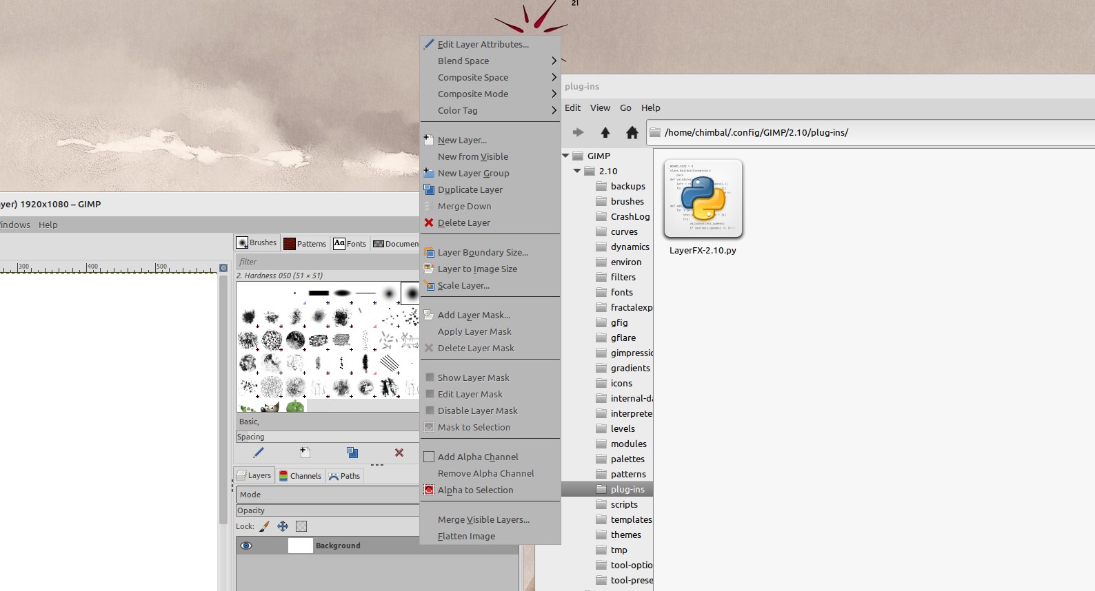Adjust the layer Opacity slider
Viewport: 1095px width, 591px height.
tap(328, 510)
